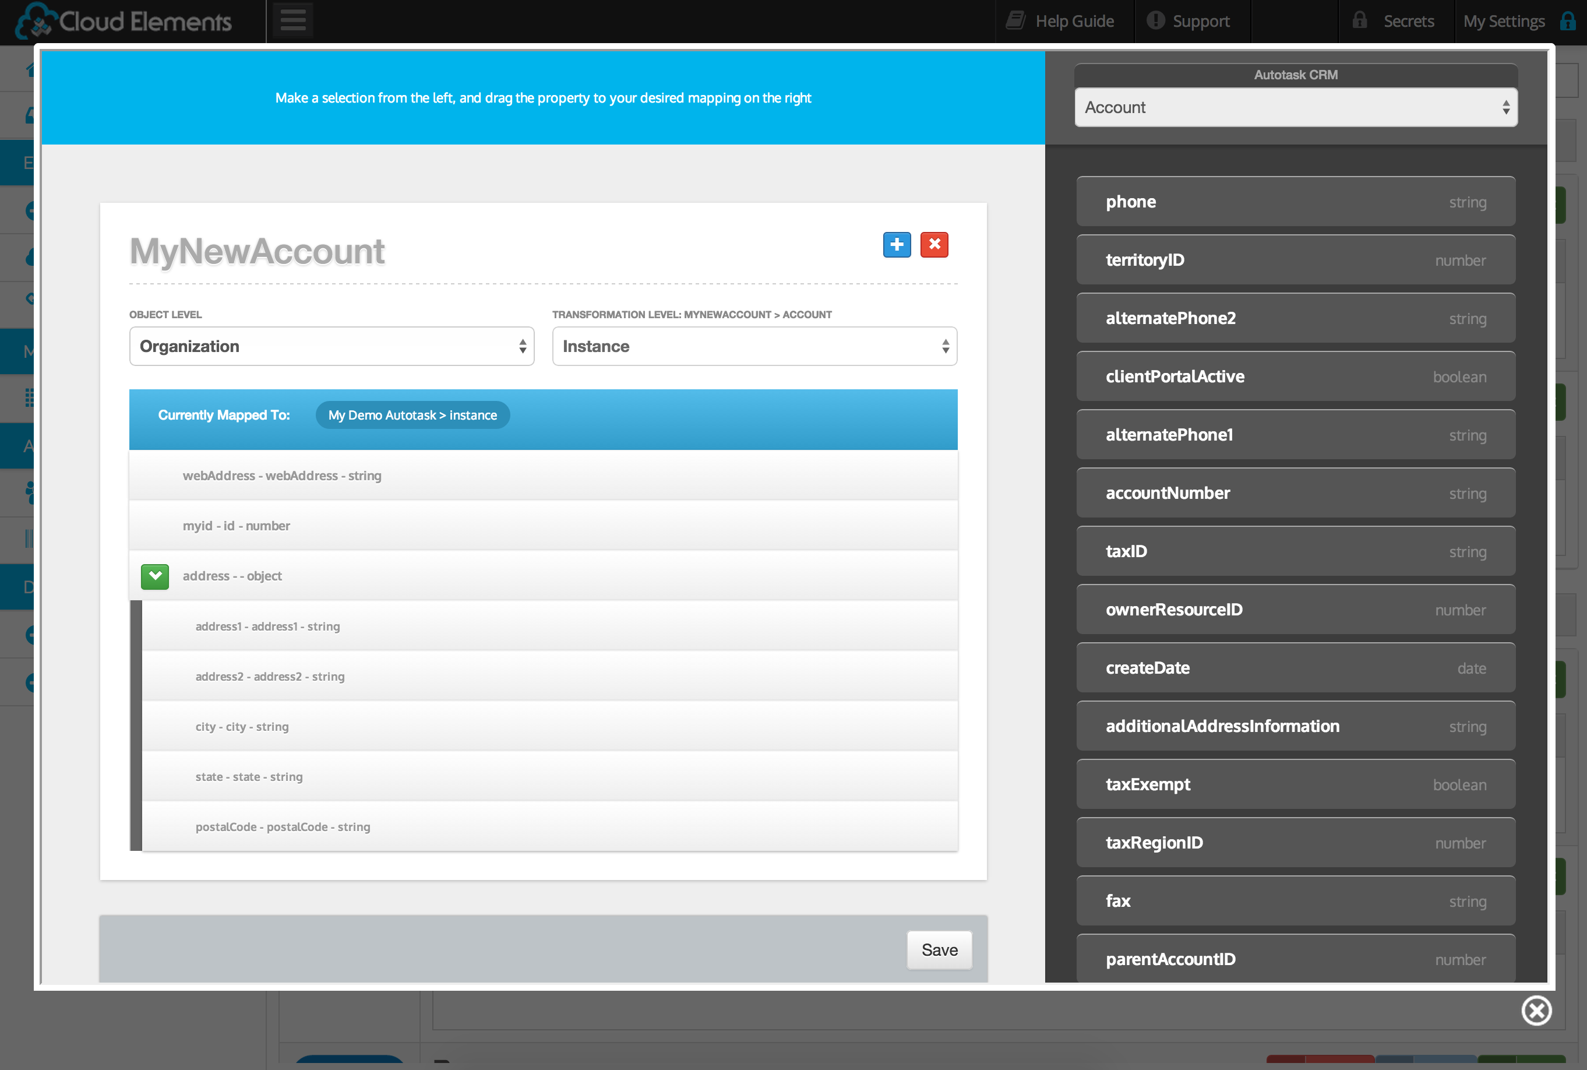Click the address - - object row label
This screenshot has height=1070, width=1587.
[x=232, y=576]
